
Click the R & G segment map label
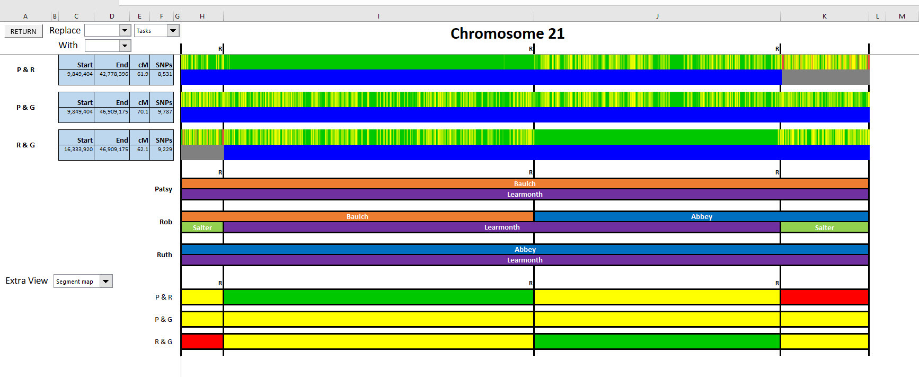[x=163, y=341]
